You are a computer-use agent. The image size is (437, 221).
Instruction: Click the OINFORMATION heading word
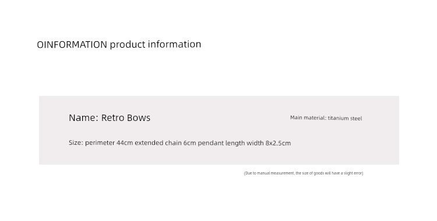[x=72, y=44]
